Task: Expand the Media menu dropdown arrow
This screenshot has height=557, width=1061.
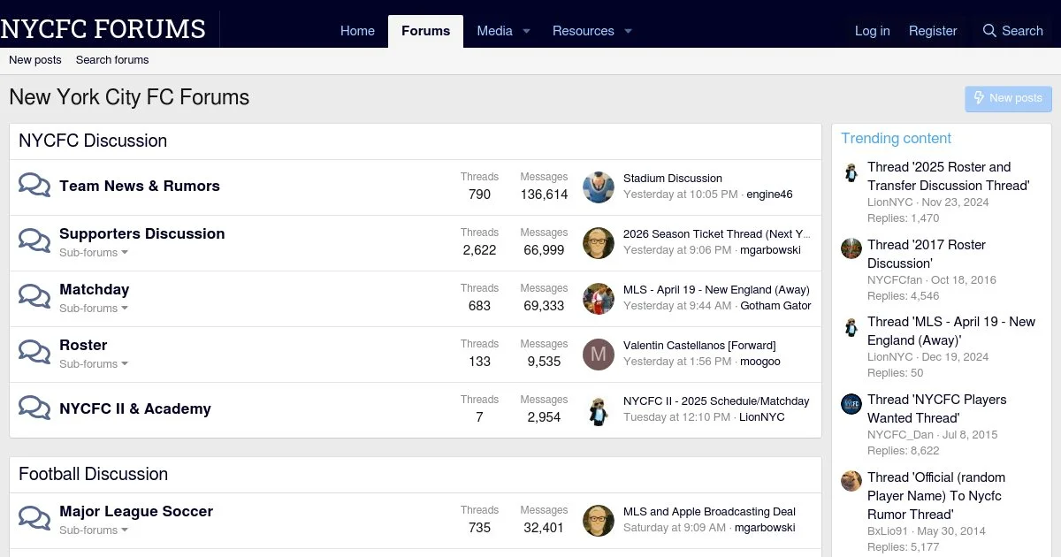Action: (x=526, y=31)
